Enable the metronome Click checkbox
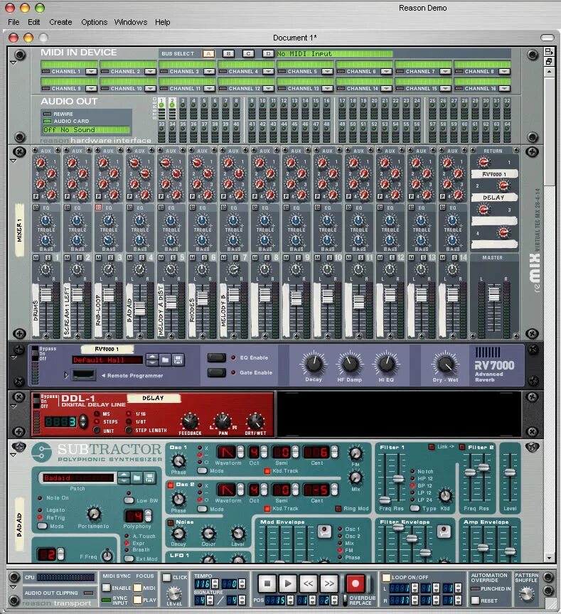 [167, 578]
